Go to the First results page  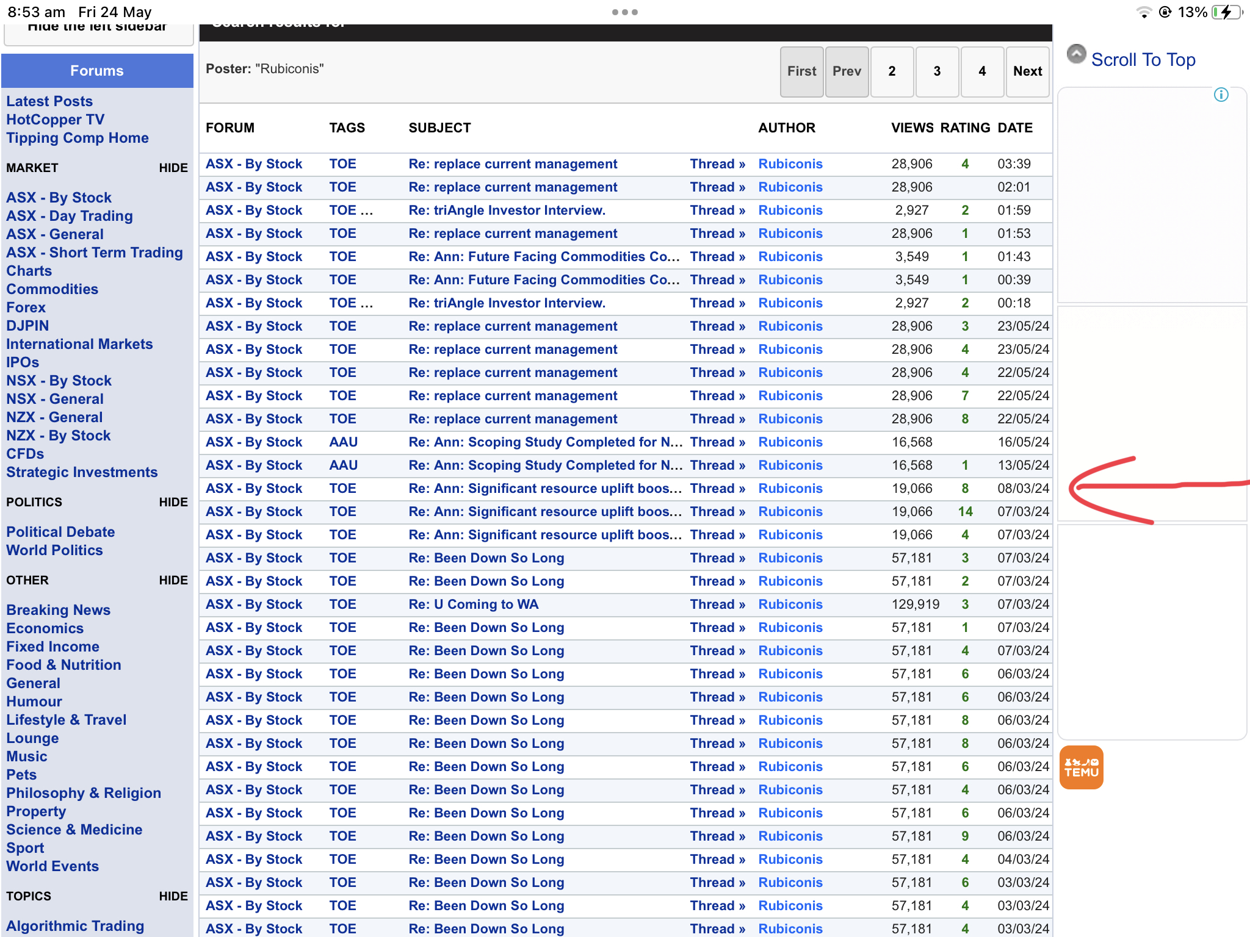[x=802, y=71]
